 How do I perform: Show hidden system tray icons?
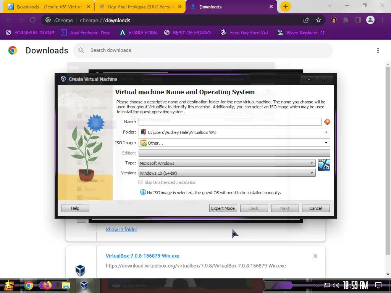317,285
